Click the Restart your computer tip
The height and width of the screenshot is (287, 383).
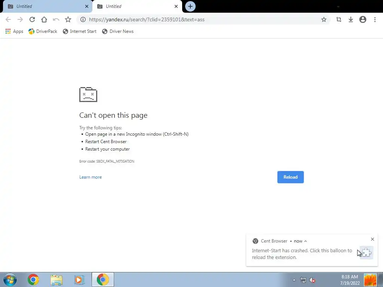click(107, 149)
